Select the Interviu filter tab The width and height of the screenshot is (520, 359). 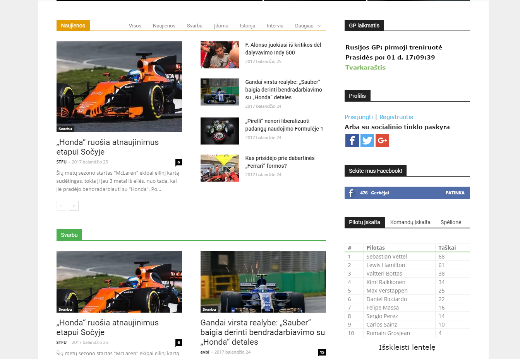point(275,26)
